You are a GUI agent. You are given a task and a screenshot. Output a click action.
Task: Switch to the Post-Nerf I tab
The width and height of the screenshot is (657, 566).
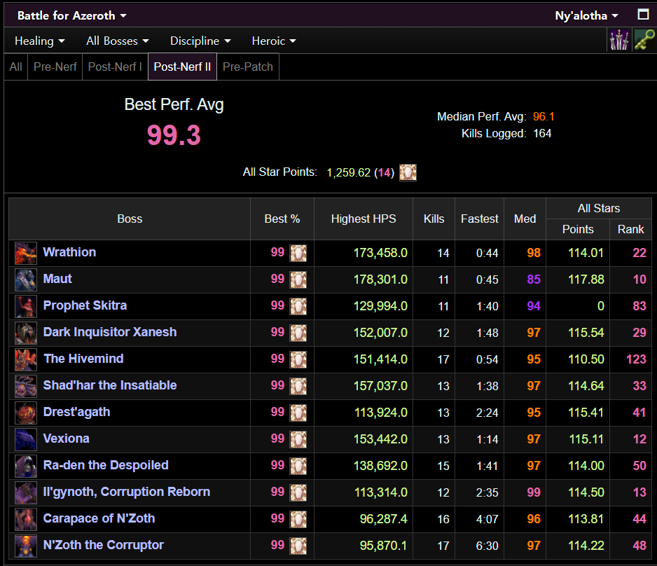pos(116,67)
